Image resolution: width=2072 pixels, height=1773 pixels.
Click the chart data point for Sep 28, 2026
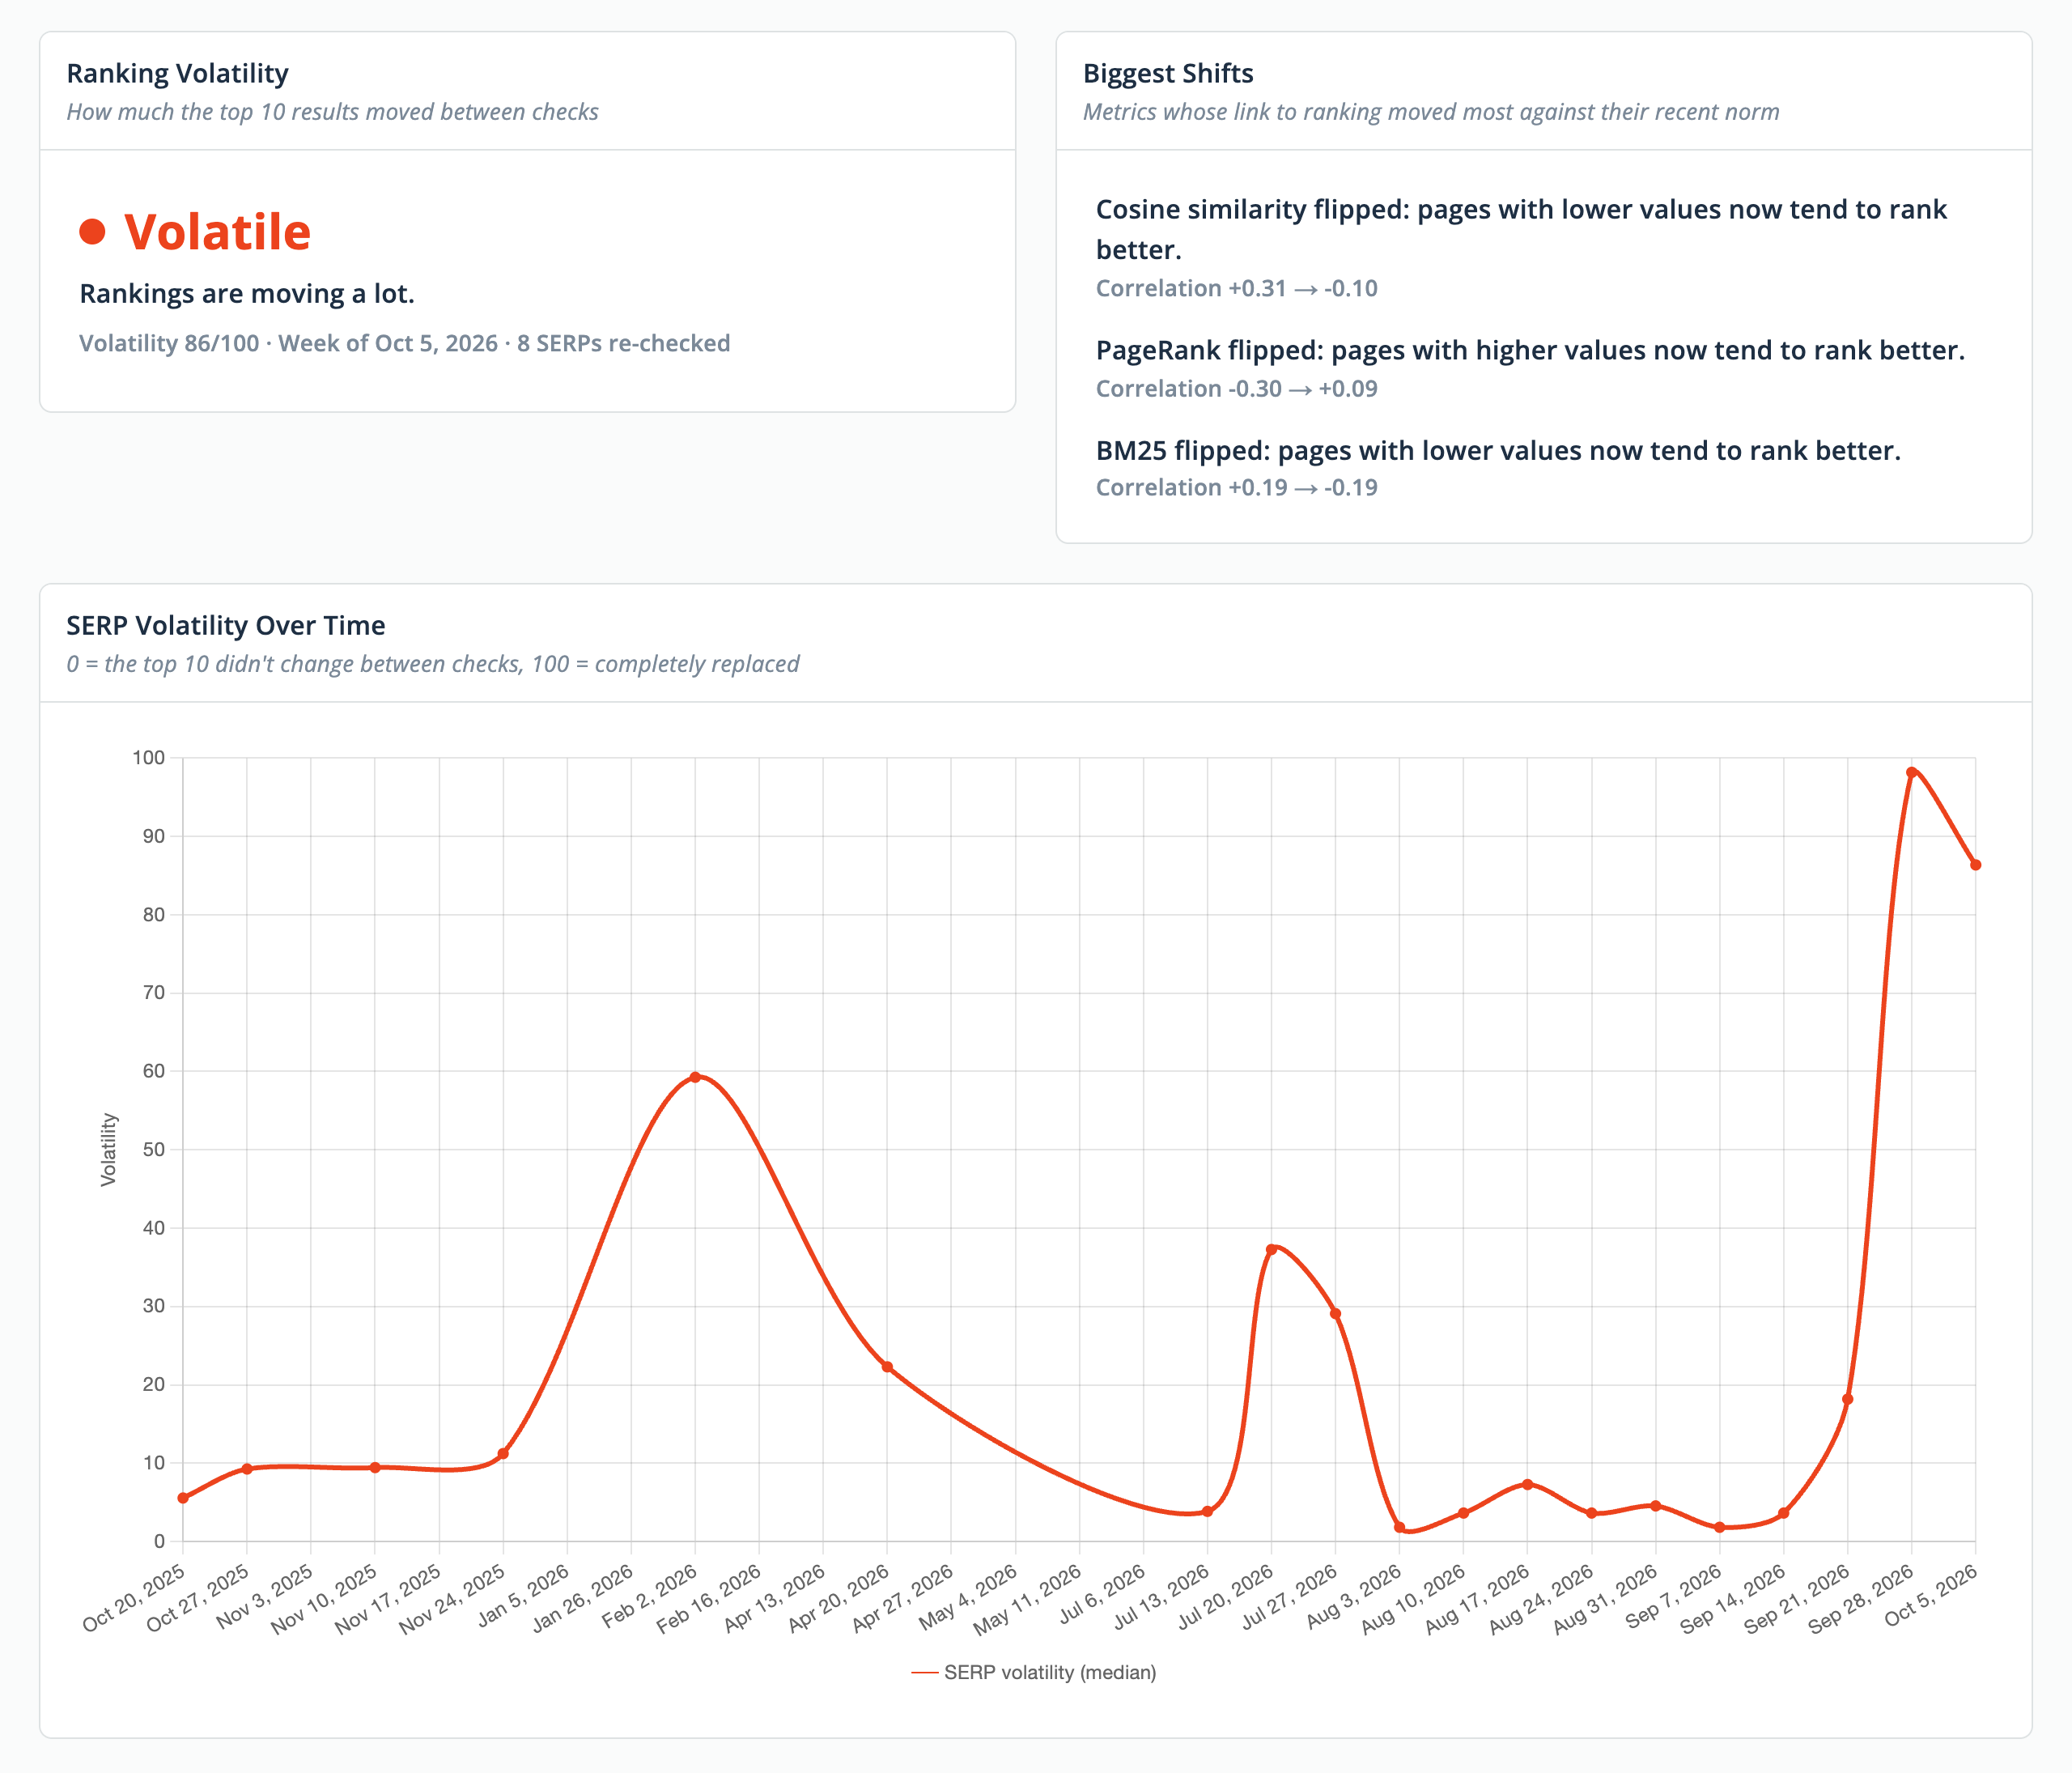[1911, 772]
